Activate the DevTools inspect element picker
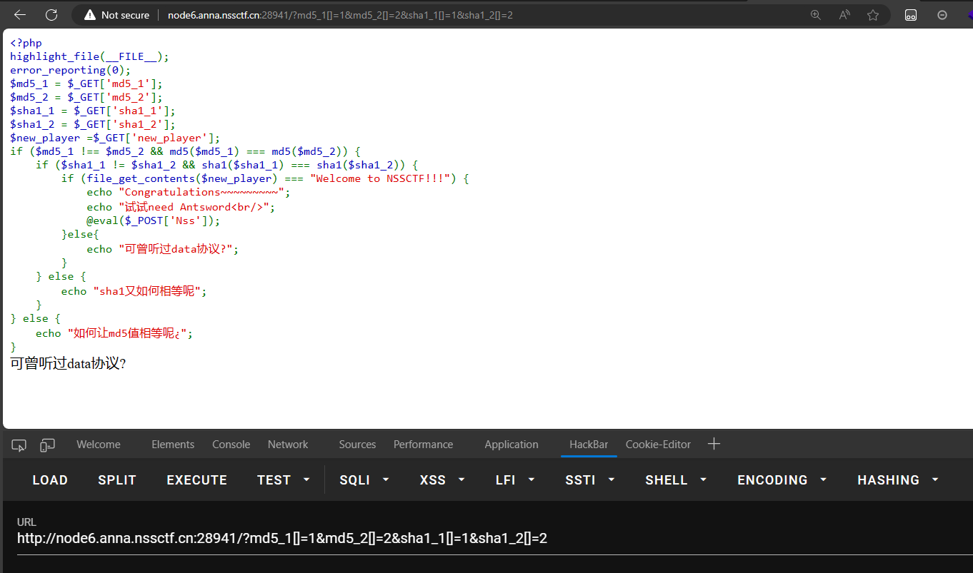973x573 pixels. 19,445
